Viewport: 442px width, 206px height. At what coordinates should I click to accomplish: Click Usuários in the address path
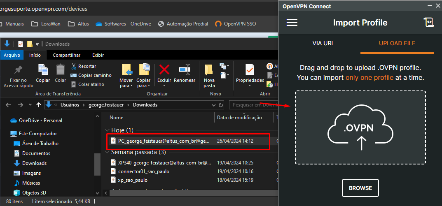70,105
